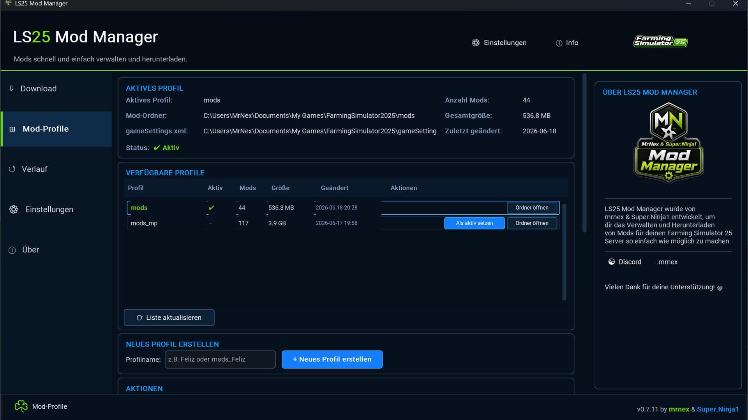Click the MrNex Mod Manager logo image
748x420 pixels.
[669, 143]
